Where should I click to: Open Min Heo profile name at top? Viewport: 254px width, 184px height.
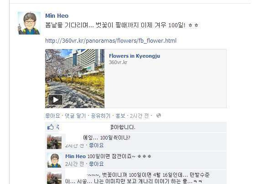point(57,16)
